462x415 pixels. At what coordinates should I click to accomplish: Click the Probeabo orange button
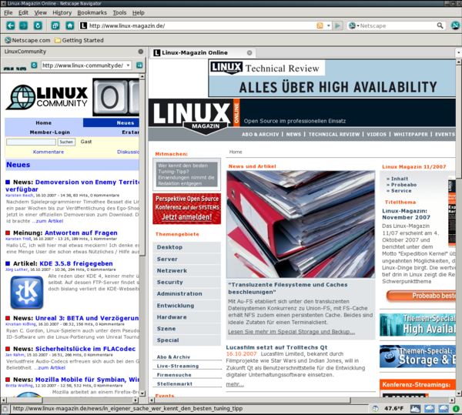tap(420, 296)
